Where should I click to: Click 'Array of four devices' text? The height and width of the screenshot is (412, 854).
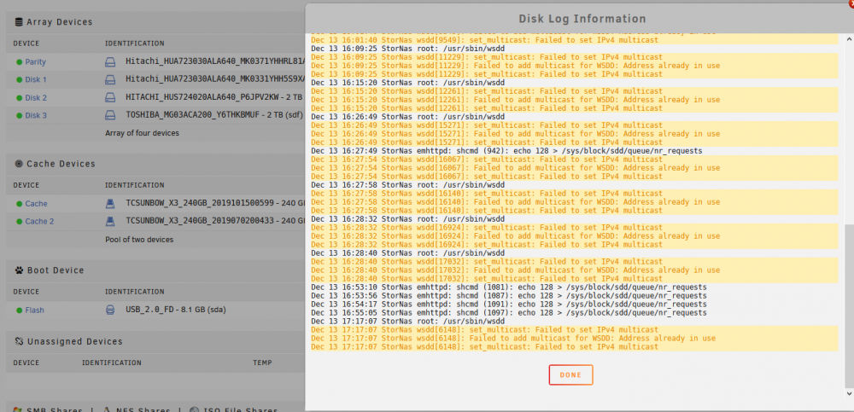[x=142, y=133]
